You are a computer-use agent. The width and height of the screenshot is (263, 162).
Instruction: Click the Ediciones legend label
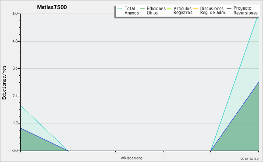click(x=156, y=8)
